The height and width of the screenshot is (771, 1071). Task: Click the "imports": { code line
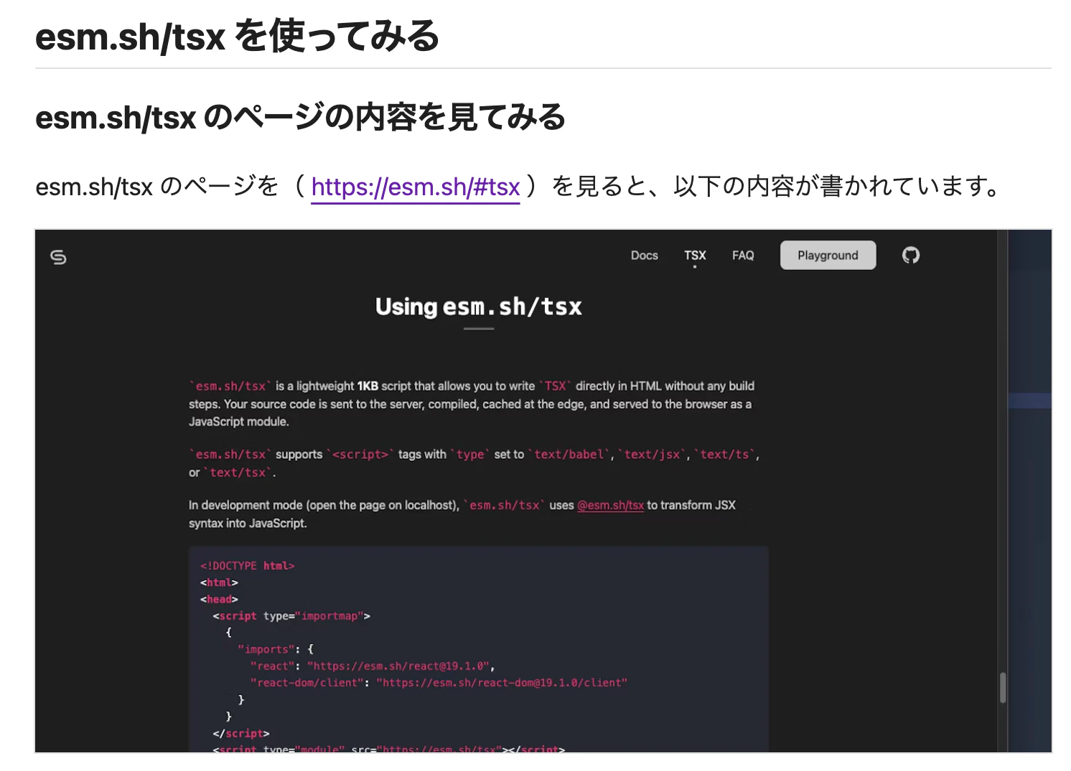click(x=276, y=649)
